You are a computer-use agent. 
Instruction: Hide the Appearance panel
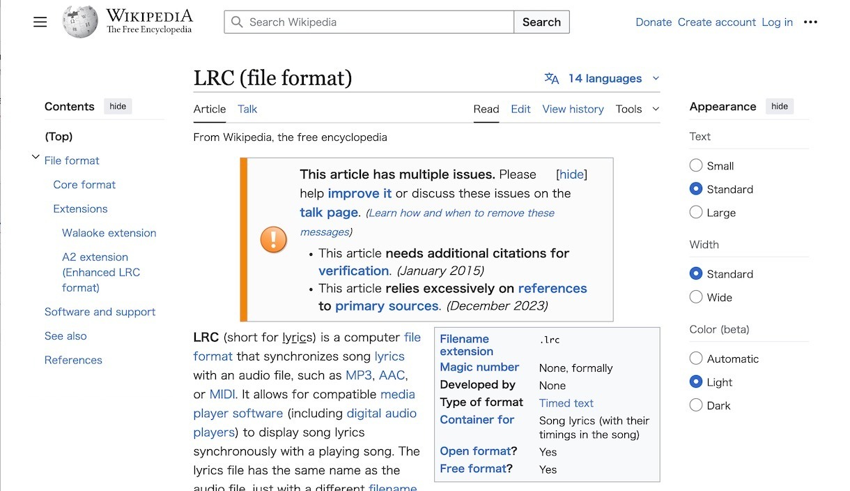pos(780,106)
